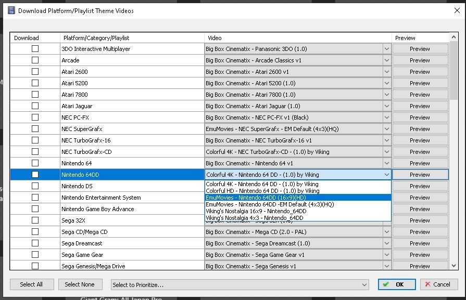The height and width of the screenshot is (300, 466).
Task: Check the Arcade download box
Action: coord(35,60)
